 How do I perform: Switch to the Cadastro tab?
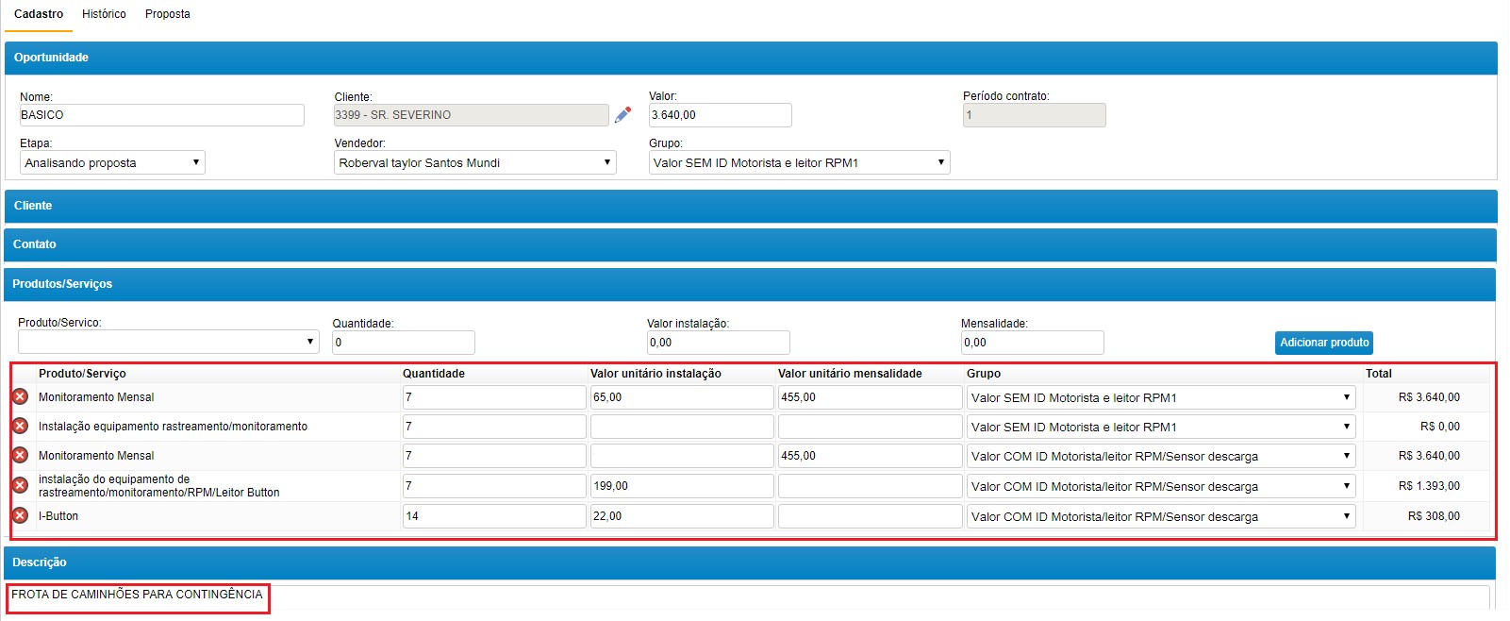point(39,14)
